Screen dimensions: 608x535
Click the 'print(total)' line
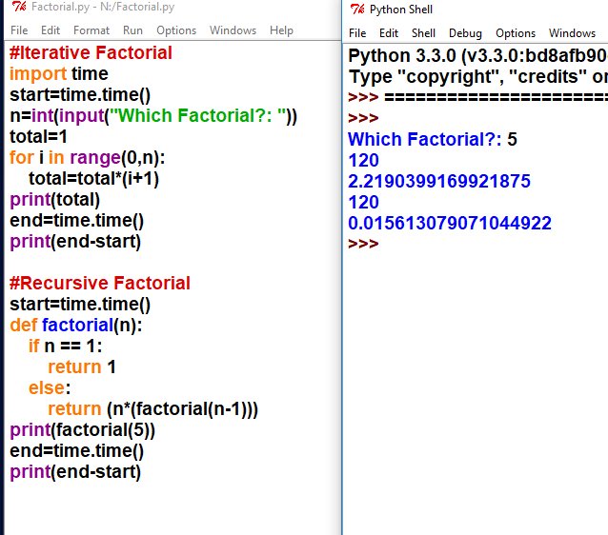(54, 200)
